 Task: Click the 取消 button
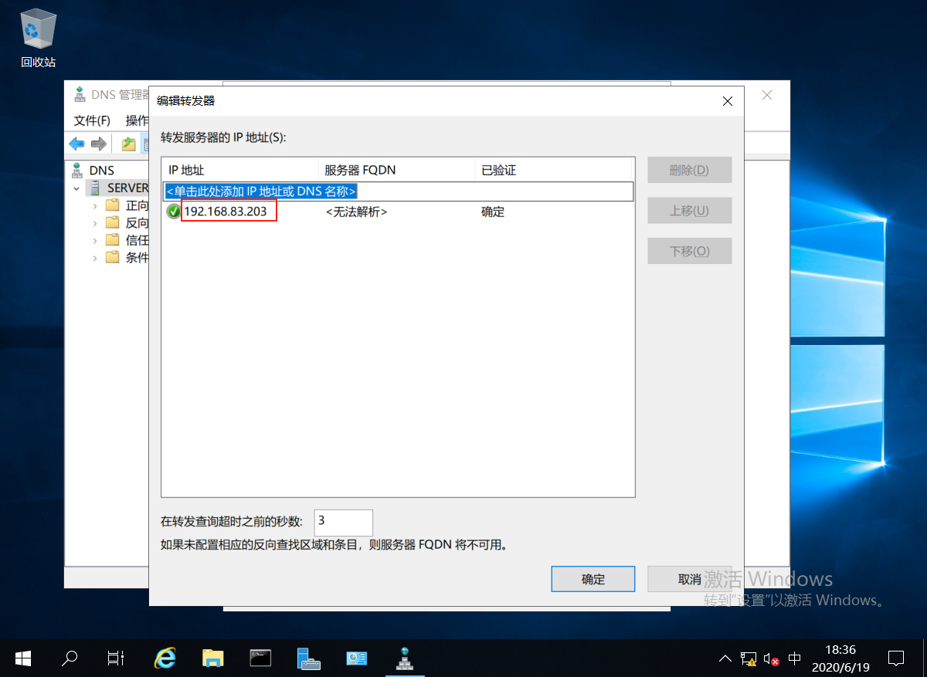coord(689,579)
